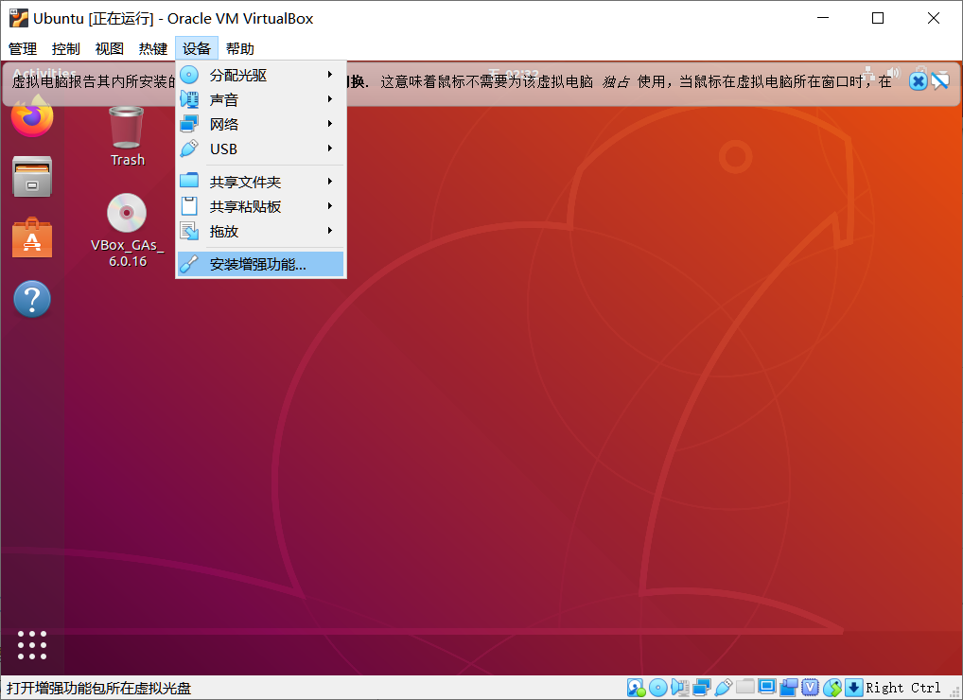Click the VirtualBox title bar app icon

19,18
